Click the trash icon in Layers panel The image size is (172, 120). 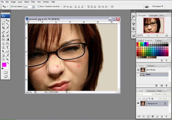point(166,116)
